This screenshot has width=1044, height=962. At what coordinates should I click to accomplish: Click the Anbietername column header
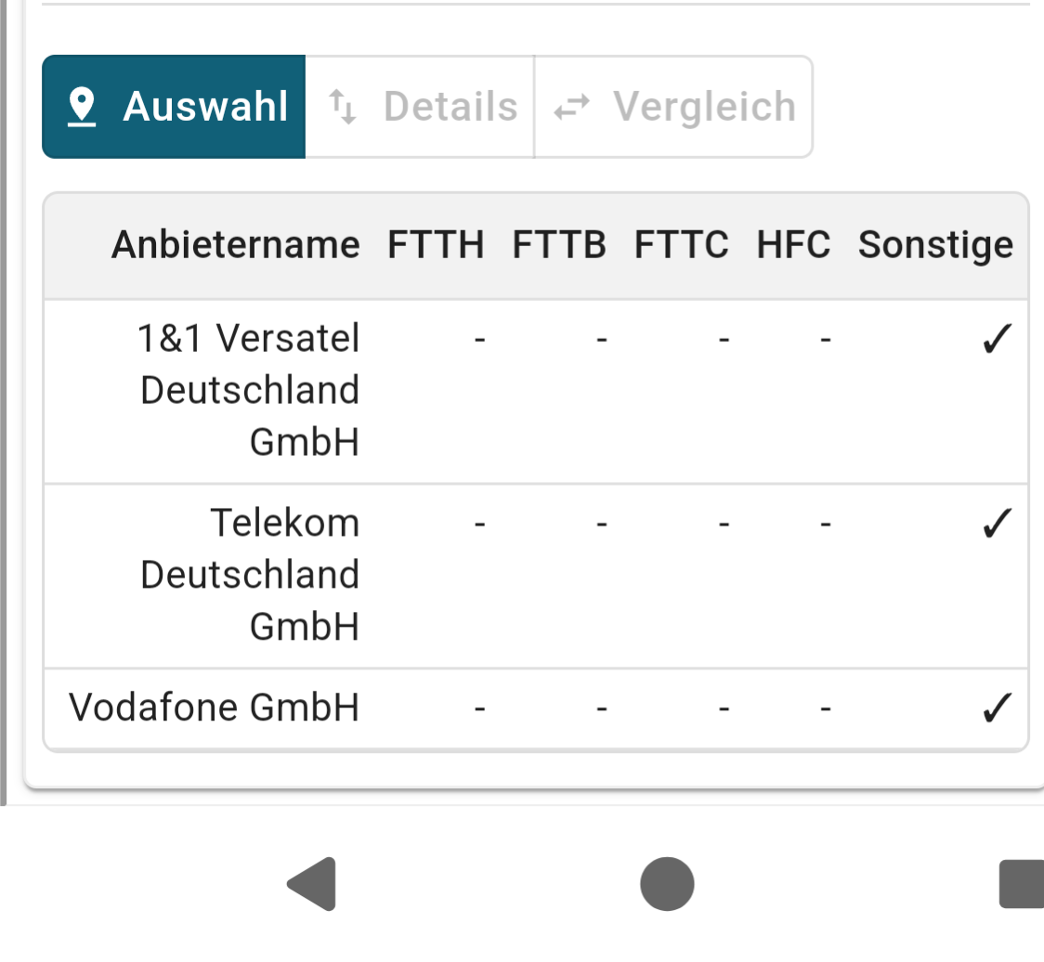click(x=235, y=245)
